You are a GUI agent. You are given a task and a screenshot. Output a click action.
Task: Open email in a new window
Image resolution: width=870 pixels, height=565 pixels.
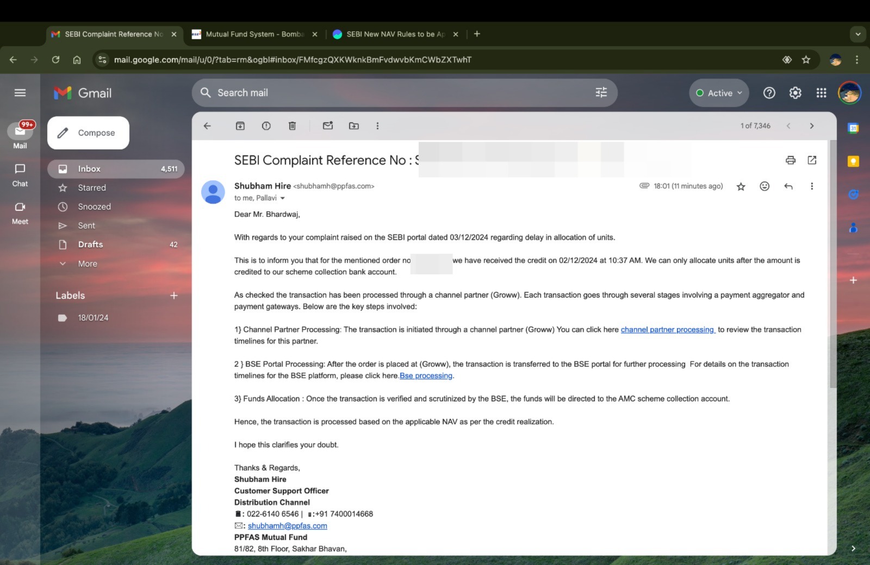click(x=812, y=160)
